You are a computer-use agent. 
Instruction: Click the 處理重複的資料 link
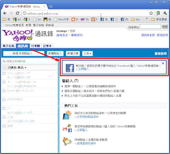pyautogui.click(x=85, y=143)
